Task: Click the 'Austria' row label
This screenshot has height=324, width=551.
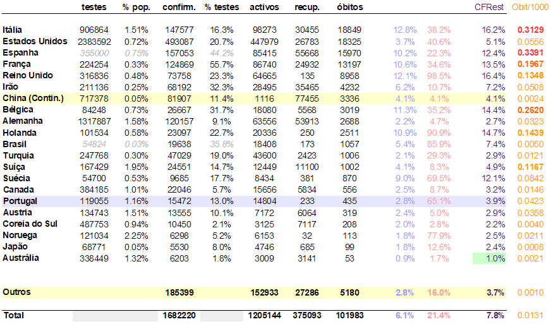Action: click(17, 212)
